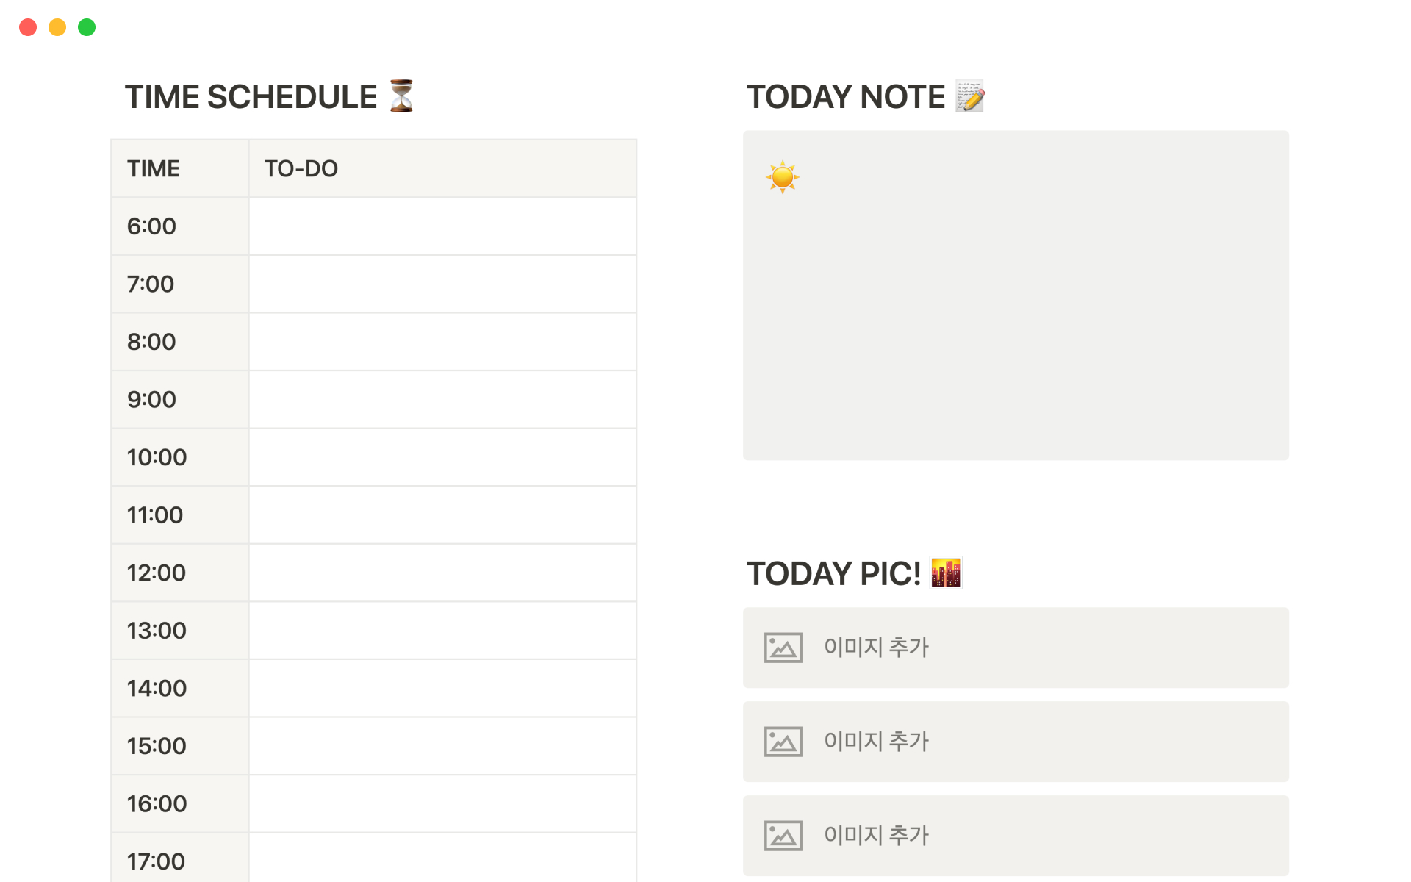Click the memo pencil icon beside TODAY NOTE
The image size is (1411, 882).
[x=969, y=96]
